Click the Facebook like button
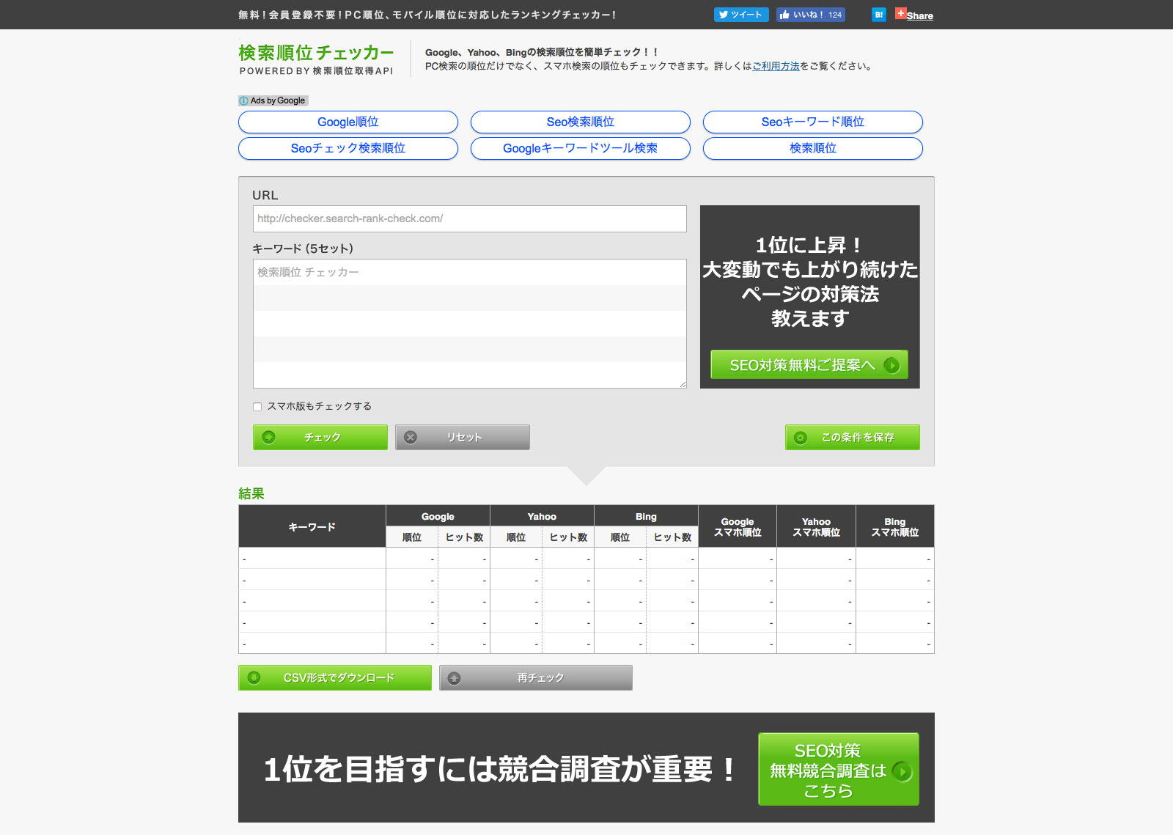This screenshot has height=835, width=1173. [810, 15]
